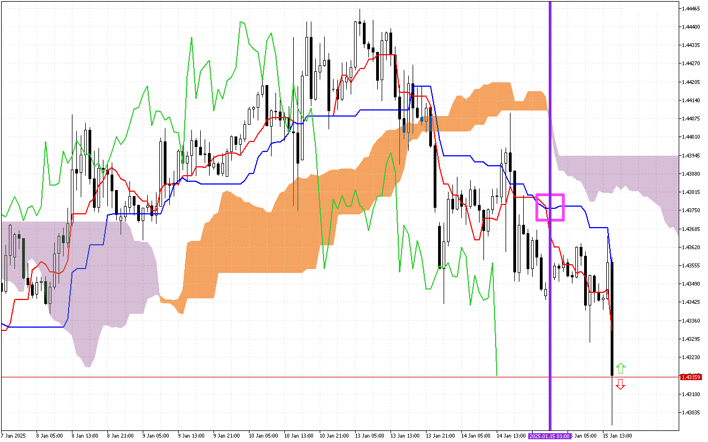The width and height of the screenshot is (708, 442).
Task: Click price axis value 1.44140
Action: click(690, 101)
